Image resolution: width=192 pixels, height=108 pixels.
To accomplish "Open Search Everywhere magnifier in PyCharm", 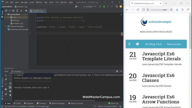I will [117, 7].
